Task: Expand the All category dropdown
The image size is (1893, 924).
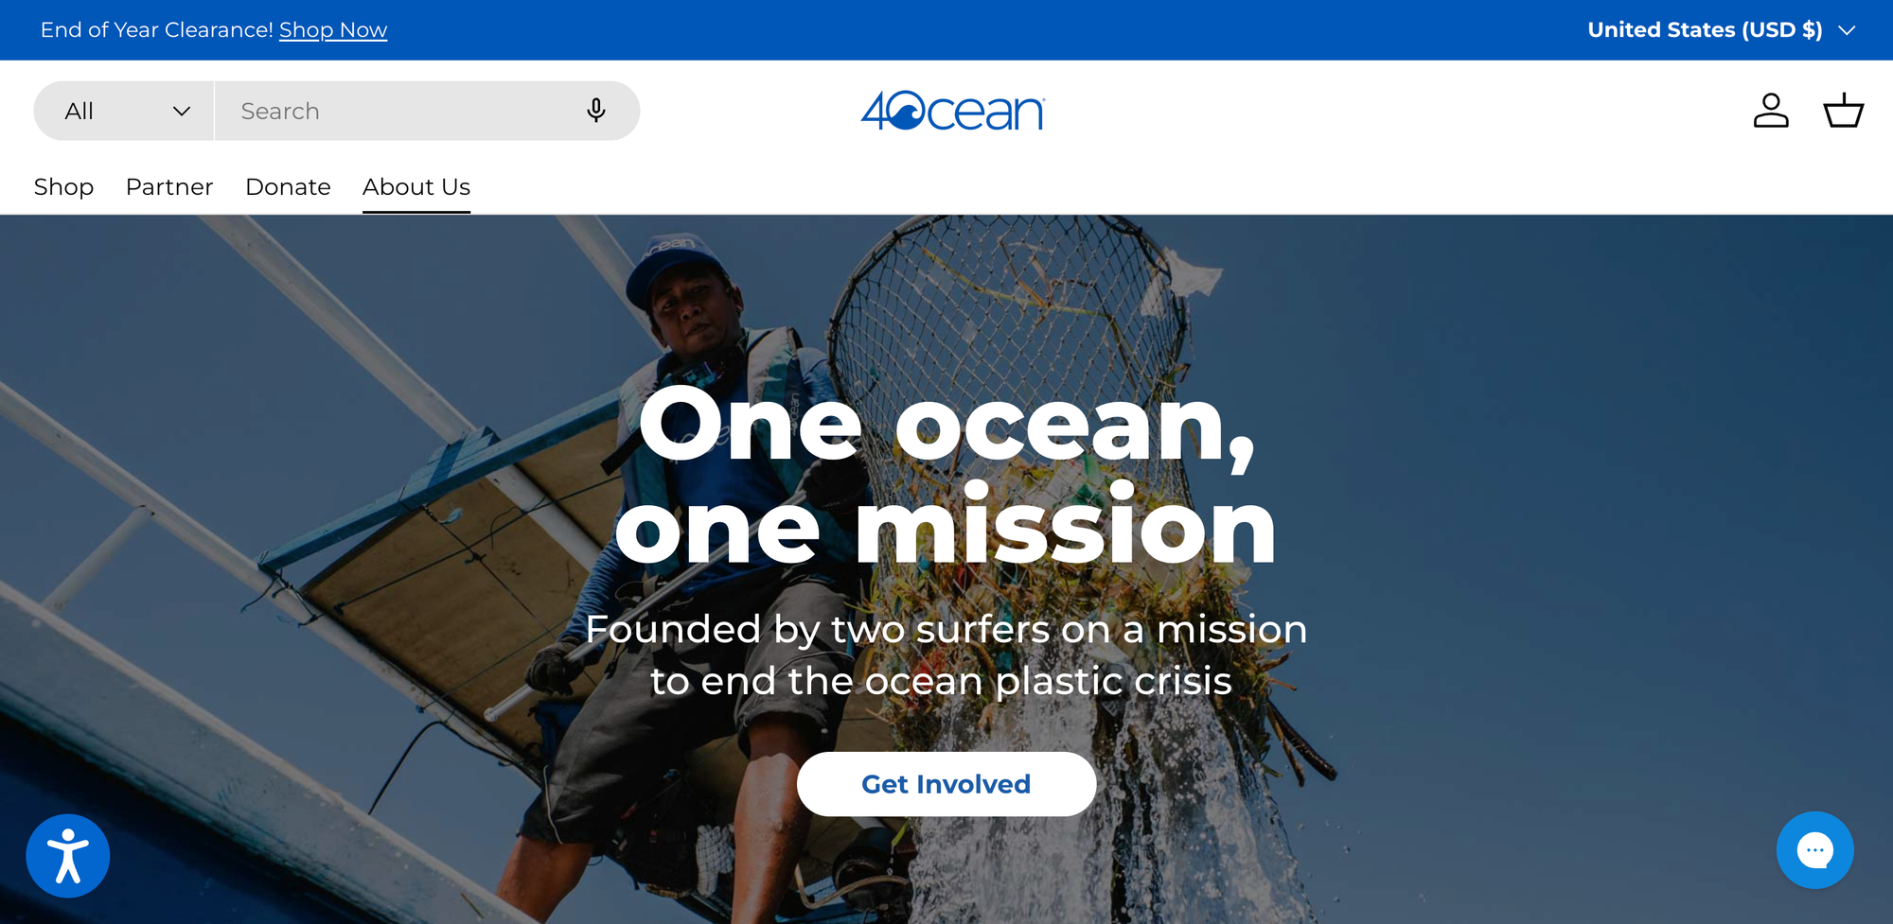Action: (x=124, y=111)
